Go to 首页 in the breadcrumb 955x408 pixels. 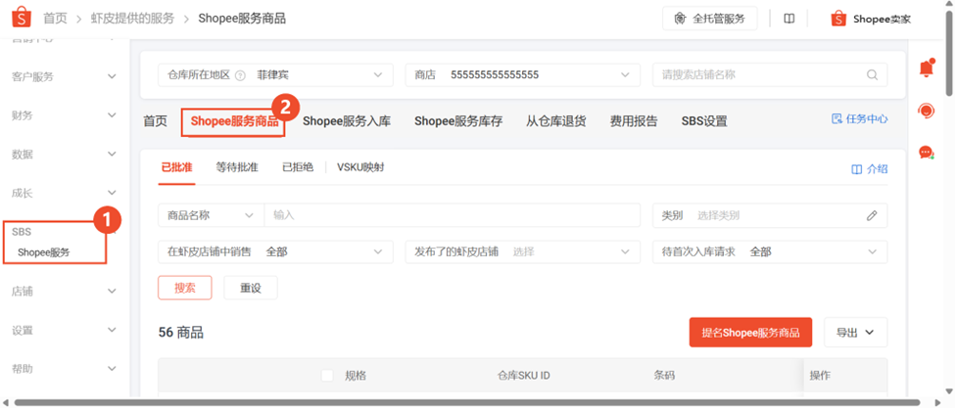(x=55, y=19)
